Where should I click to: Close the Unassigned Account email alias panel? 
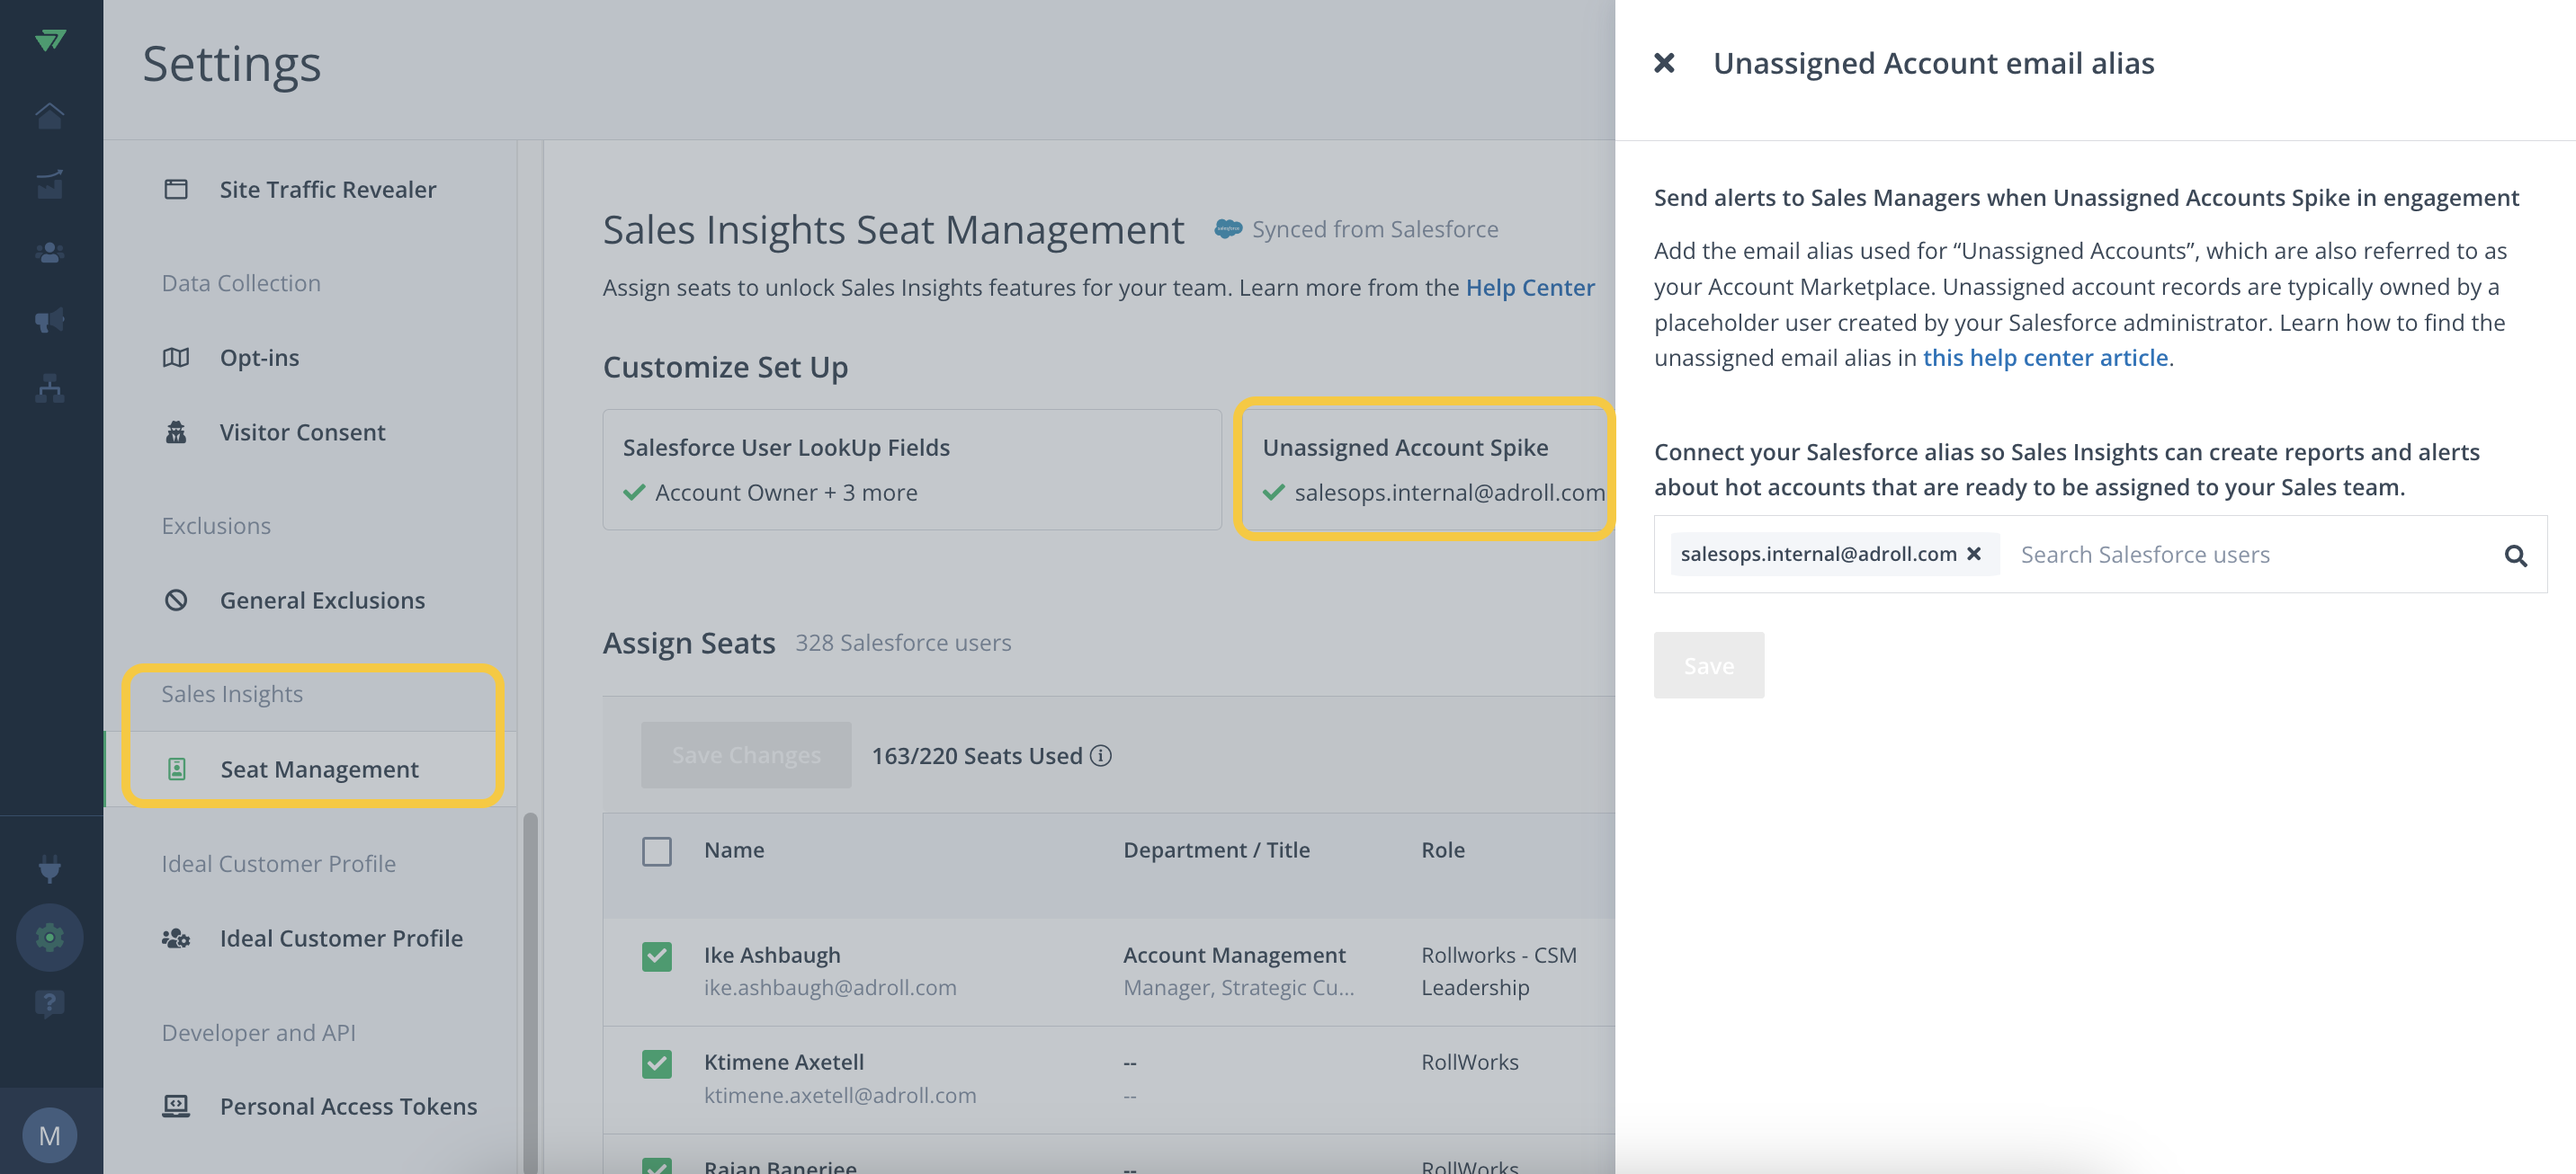click(1664, 63)
